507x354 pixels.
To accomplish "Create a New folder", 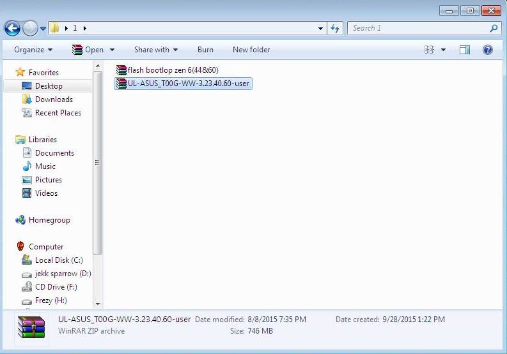I will pyautogui.click(x=251, y=50).
